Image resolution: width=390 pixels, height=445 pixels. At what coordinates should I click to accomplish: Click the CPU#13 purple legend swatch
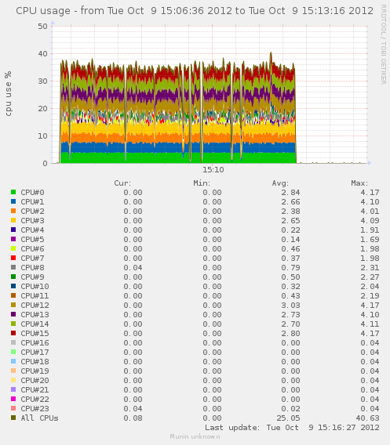click(x=13, y=314)
